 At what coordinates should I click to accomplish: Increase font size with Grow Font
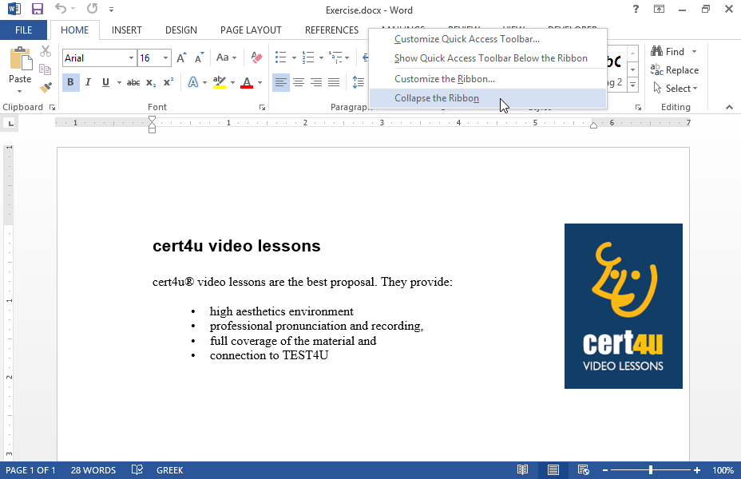(181, 57)
